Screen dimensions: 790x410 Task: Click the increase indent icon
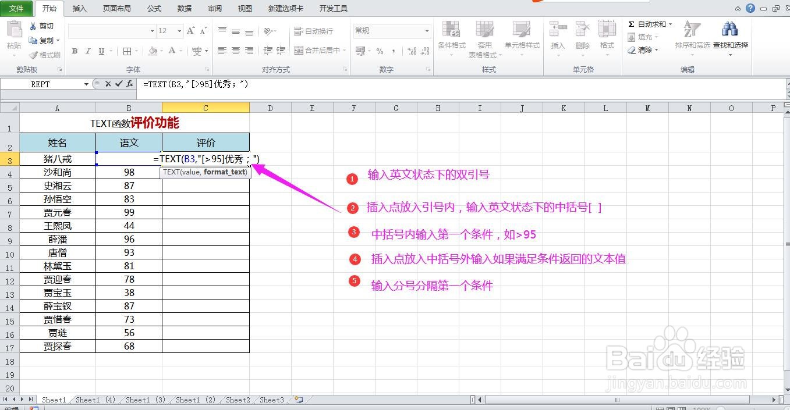point(281,51)
